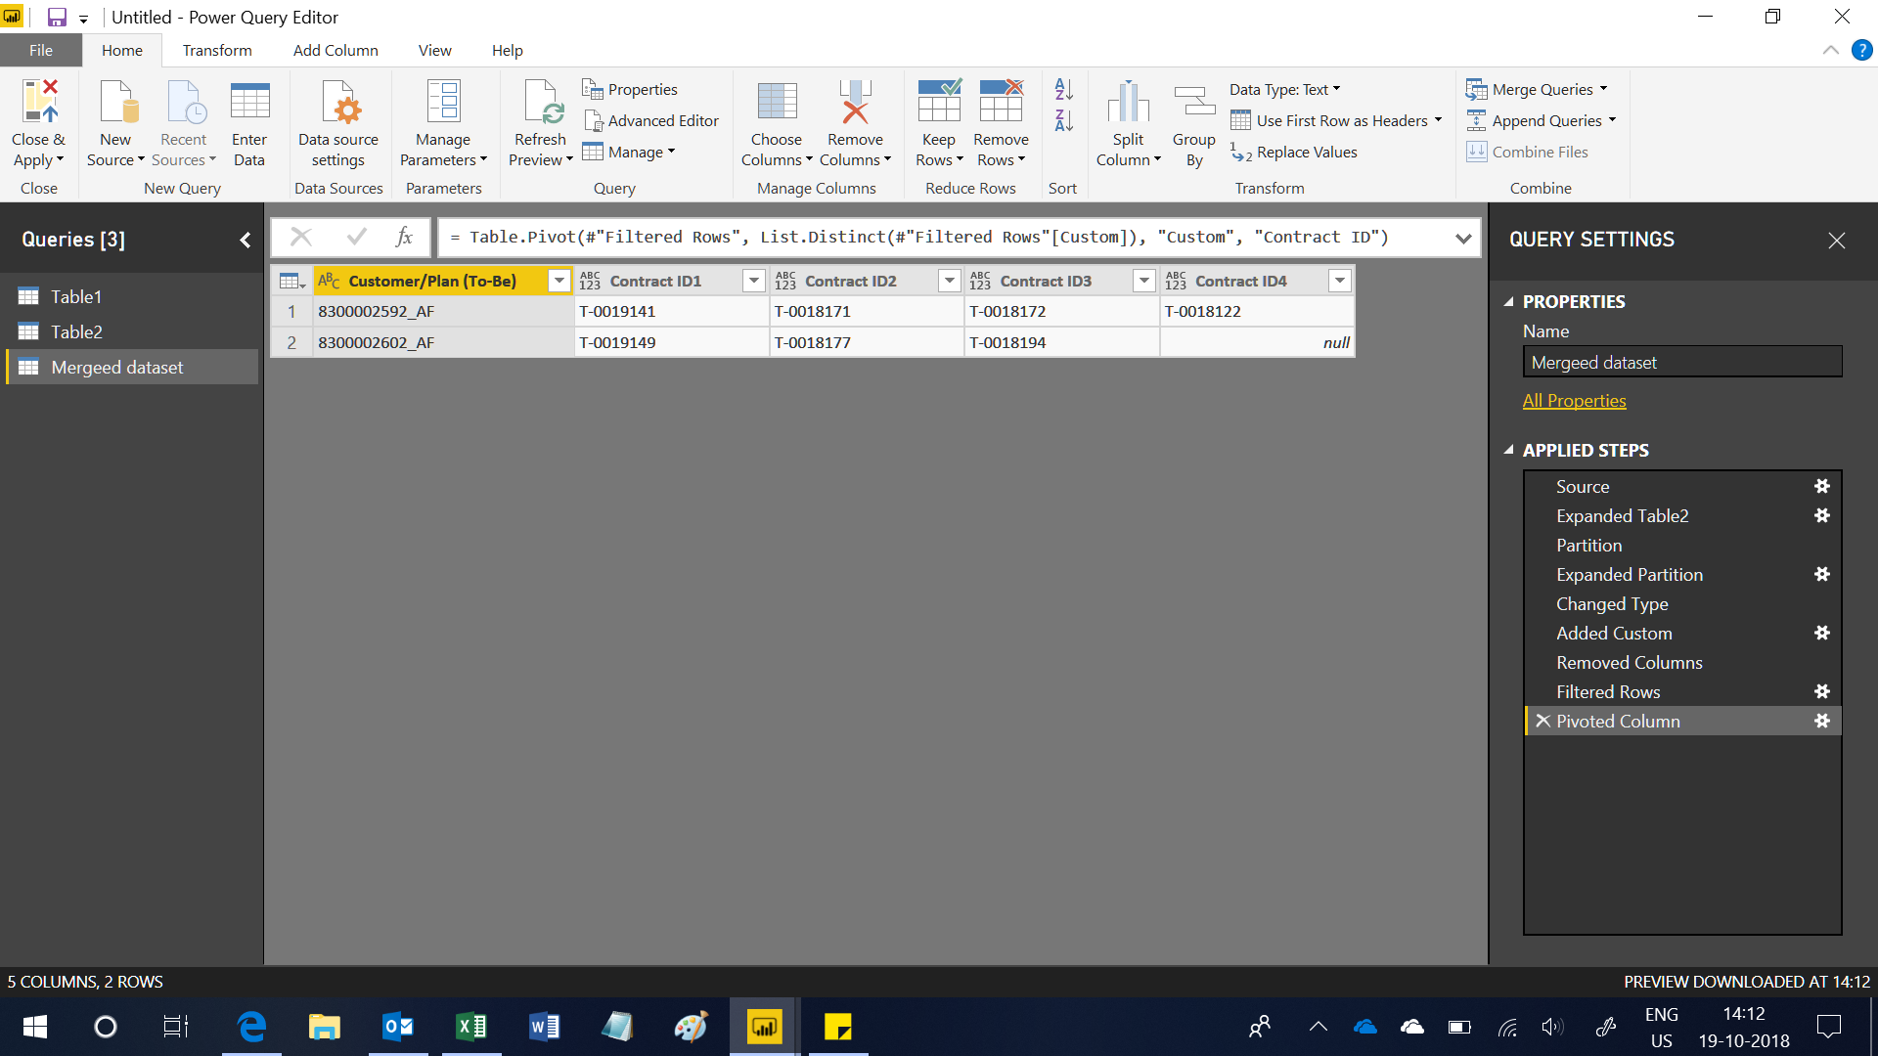1878x1056 pixels.
Task: Open the Data Type: Text dropdown
Action: 1284,89
